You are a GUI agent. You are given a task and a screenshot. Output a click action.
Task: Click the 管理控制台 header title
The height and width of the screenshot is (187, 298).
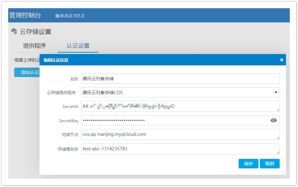(x=25, y=15)
